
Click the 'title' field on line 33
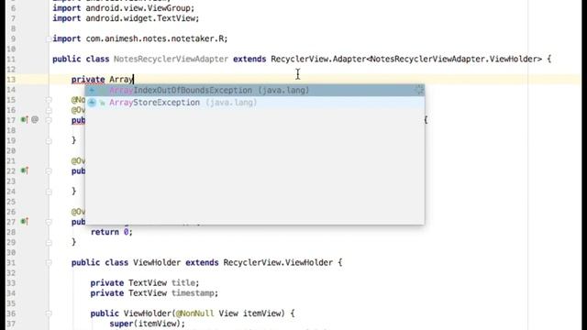coord(183,283)
